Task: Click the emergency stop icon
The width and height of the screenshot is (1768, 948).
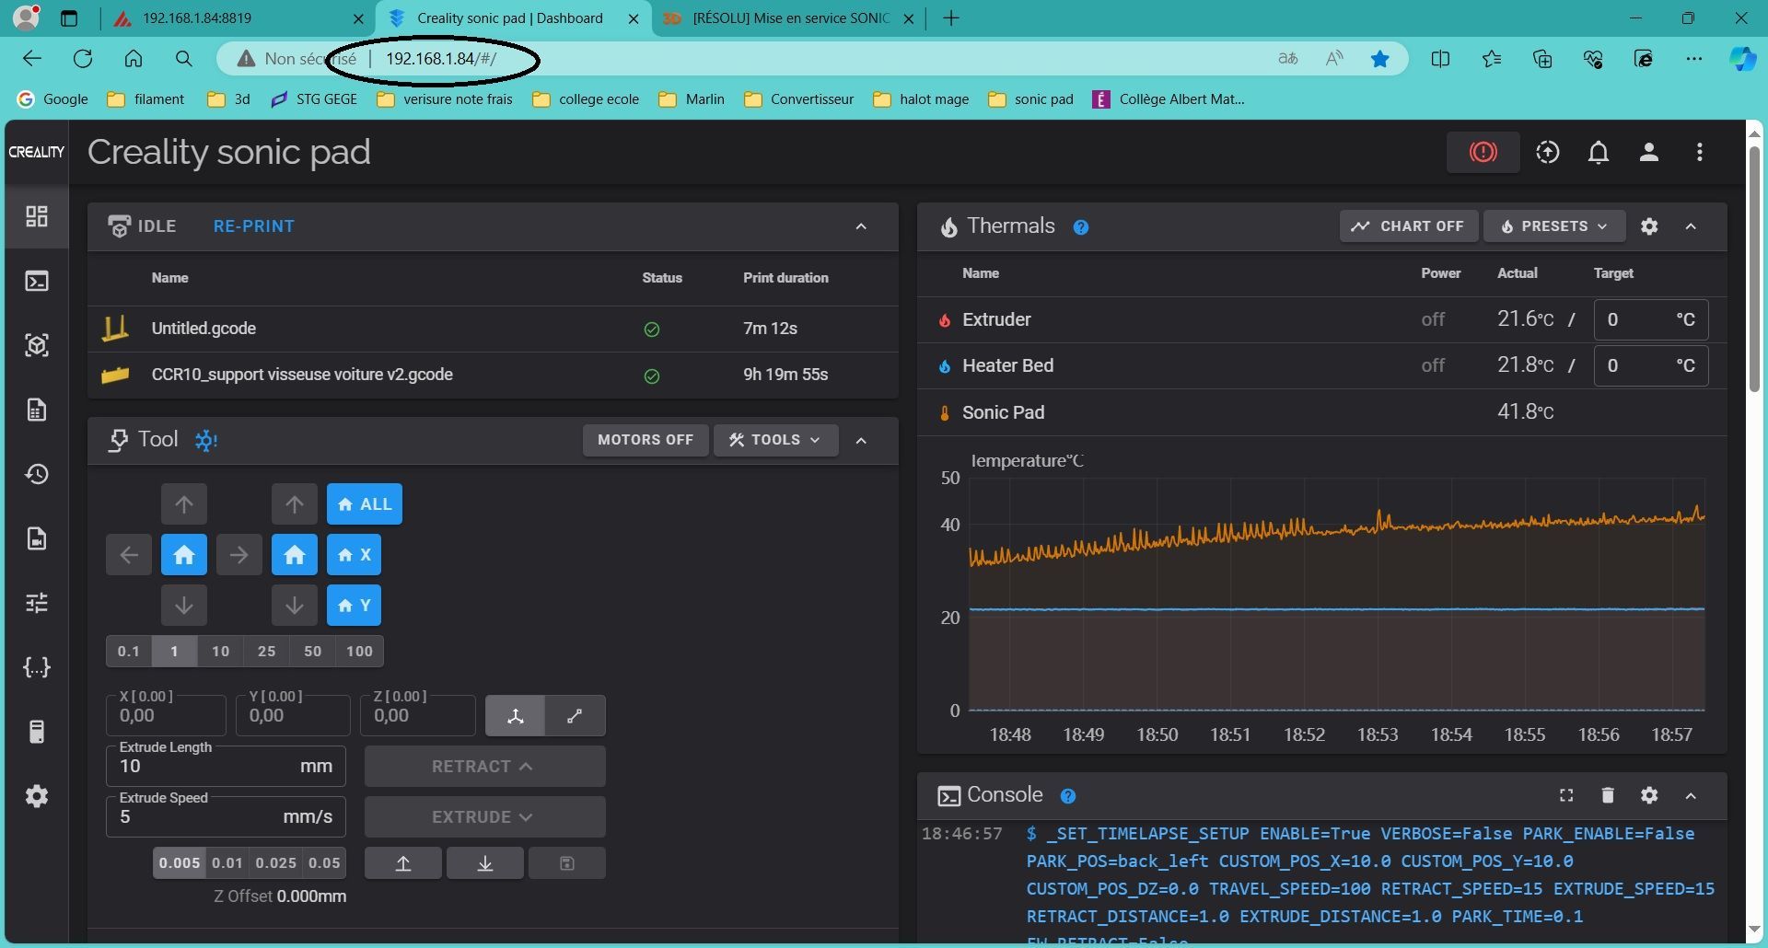Action: click(x=1482, y=153)
